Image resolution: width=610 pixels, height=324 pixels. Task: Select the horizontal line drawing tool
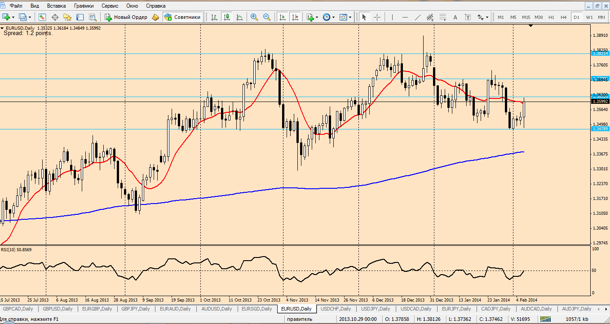(405, 17)
